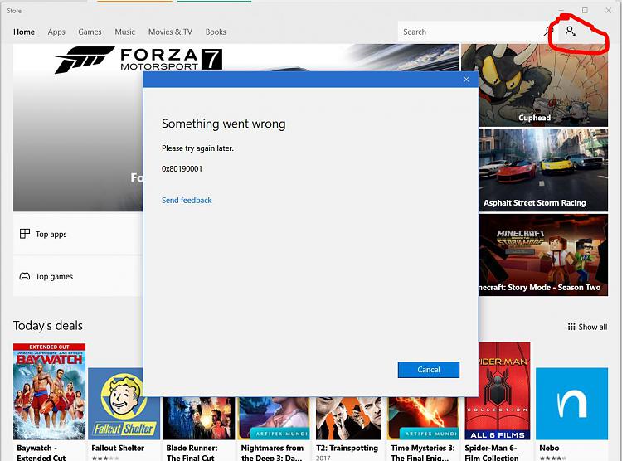The height and width of the screenshot is (461, 622).
Task: Open the Top apps label
Action: click(x=51, y=235)
